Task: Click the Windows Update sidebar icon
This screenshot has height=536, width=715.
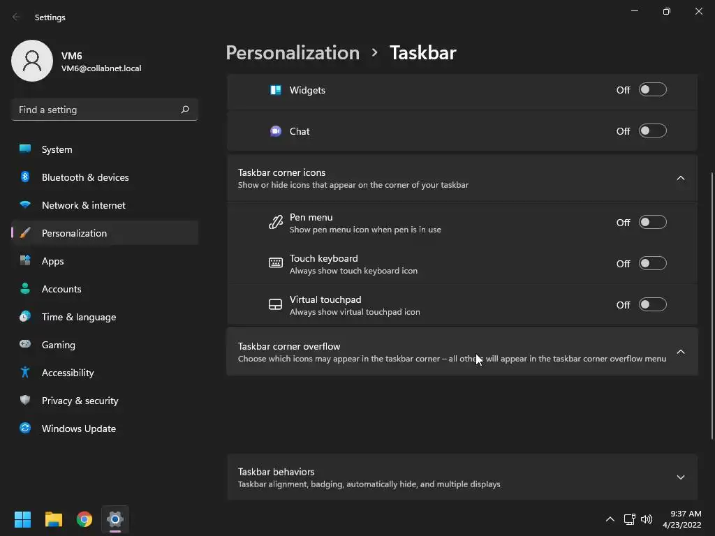Action: [25, 429]
